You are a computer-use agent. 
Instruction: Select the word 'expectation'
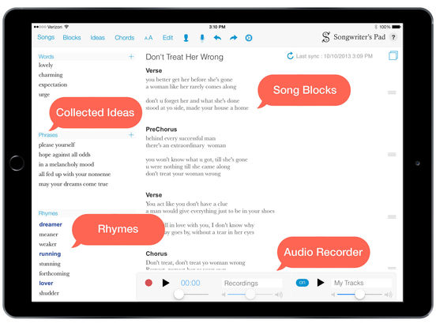tap(53, 85)
